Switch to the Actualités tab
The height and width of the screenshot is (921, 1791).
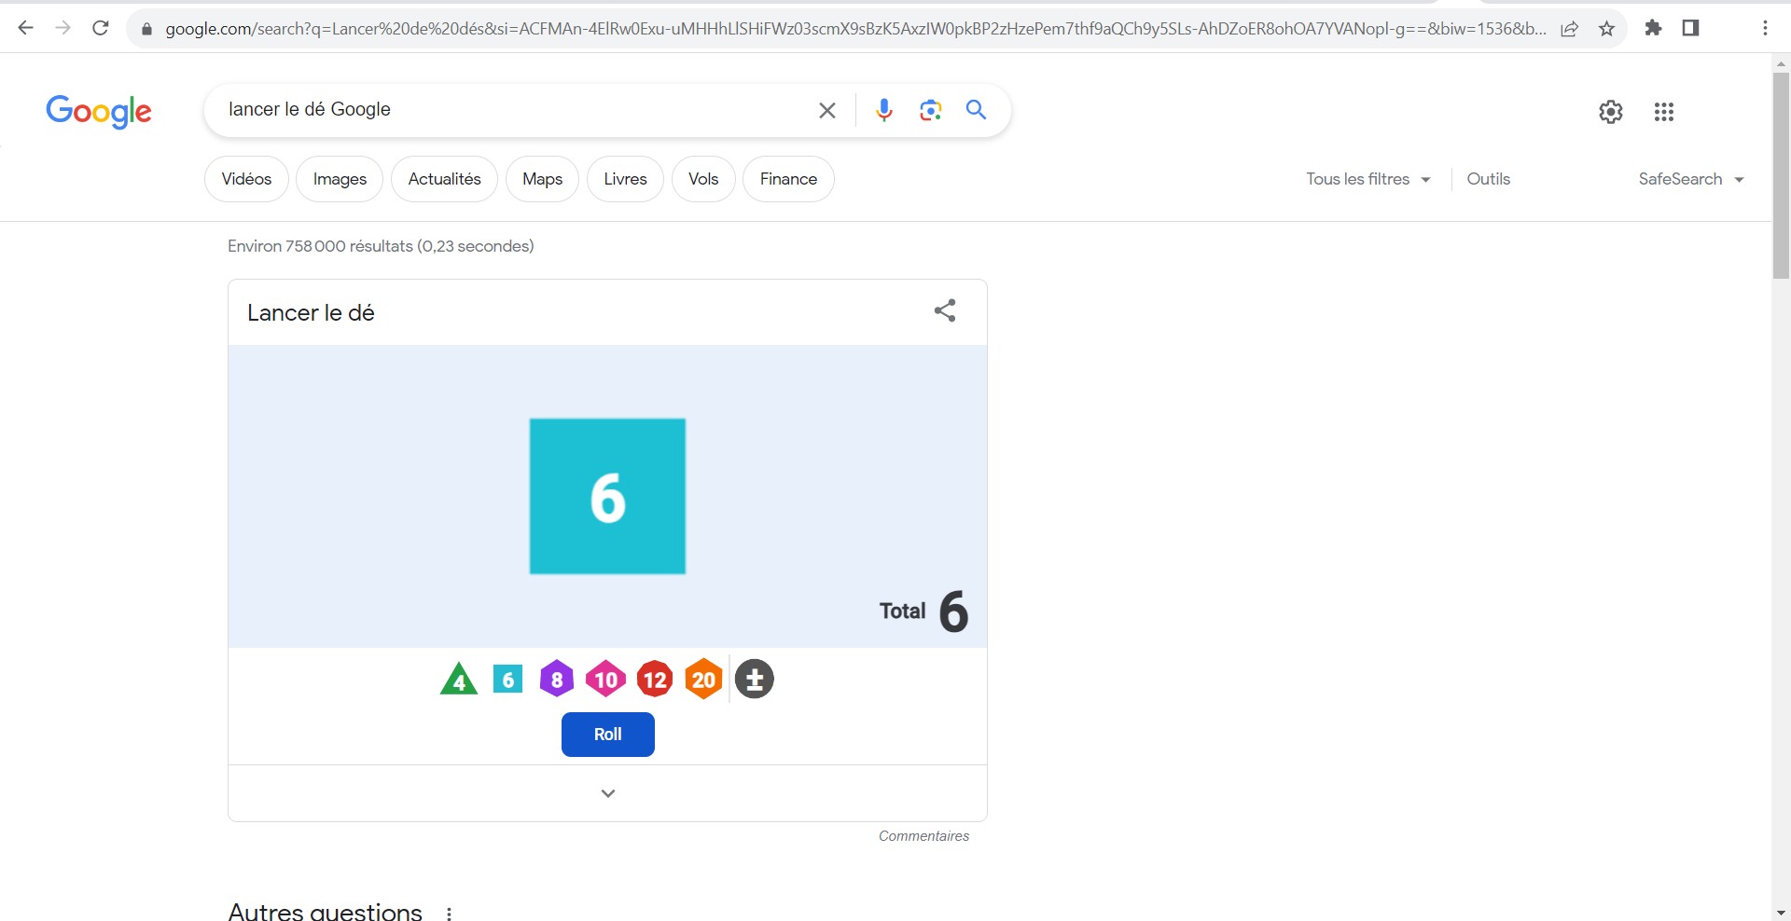(x=444, y=179)
